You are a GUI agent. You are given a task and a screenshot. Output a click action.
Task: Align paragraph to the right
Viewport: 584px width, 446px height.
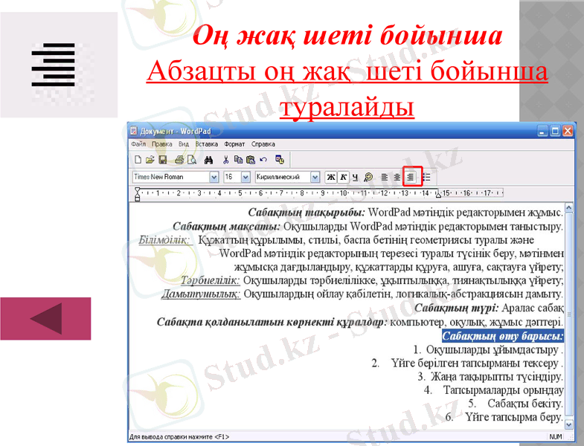click(x=410, y=177)
